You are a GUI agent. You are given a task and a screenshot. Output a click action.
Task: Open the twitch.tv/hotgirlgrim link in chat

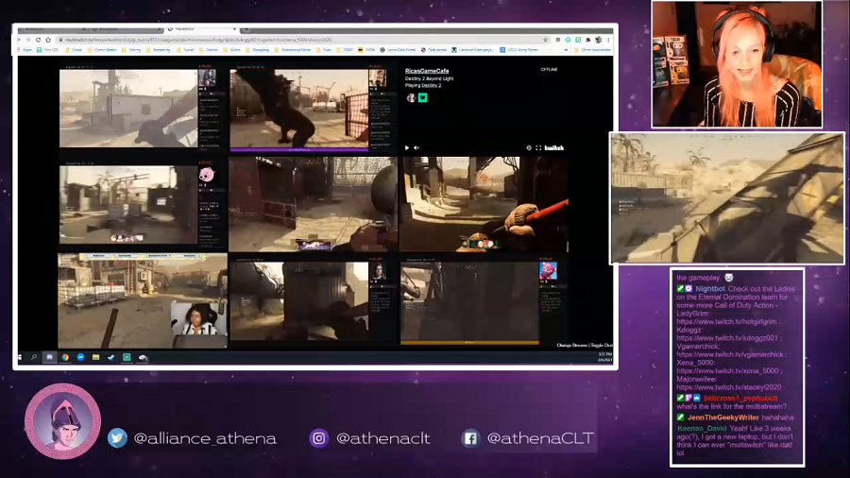coord(726,322)
